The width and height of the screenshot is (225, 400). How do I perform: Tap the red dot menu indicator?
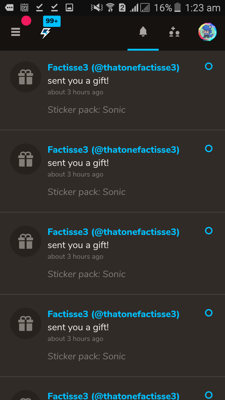pyautogui.click(x=26, y=21)
